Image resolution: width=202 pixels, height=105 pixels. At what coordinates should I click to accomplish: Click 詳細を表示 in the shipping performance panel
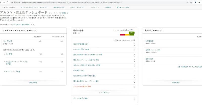(175, 83)
